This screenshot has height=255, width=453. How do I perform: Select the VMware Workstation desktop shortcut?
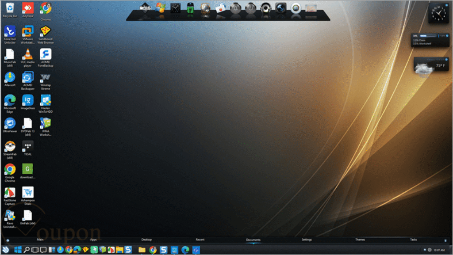click(28, 34)
